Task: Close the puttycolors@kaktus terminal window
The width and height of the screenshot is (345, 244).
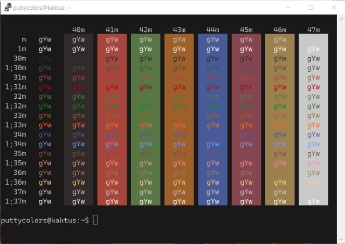Action: tap(335, 8)
